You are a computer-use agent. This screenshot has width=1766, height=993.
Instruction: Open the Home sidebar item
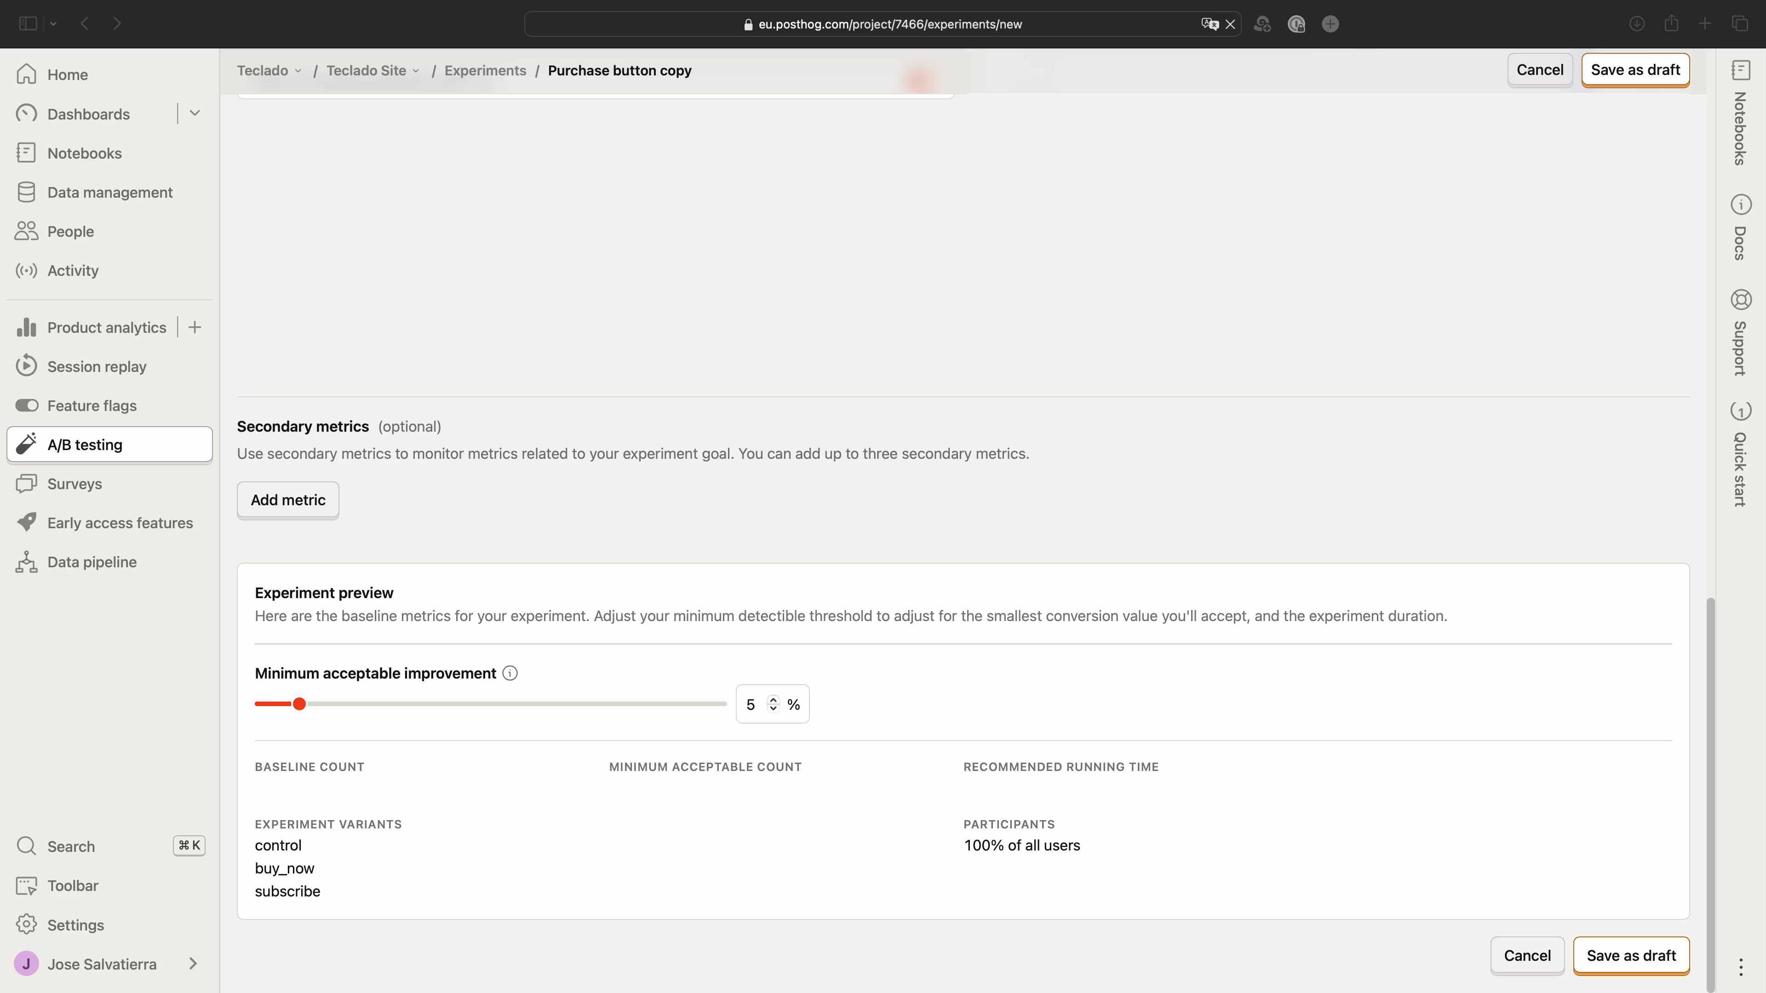(110, 74)
